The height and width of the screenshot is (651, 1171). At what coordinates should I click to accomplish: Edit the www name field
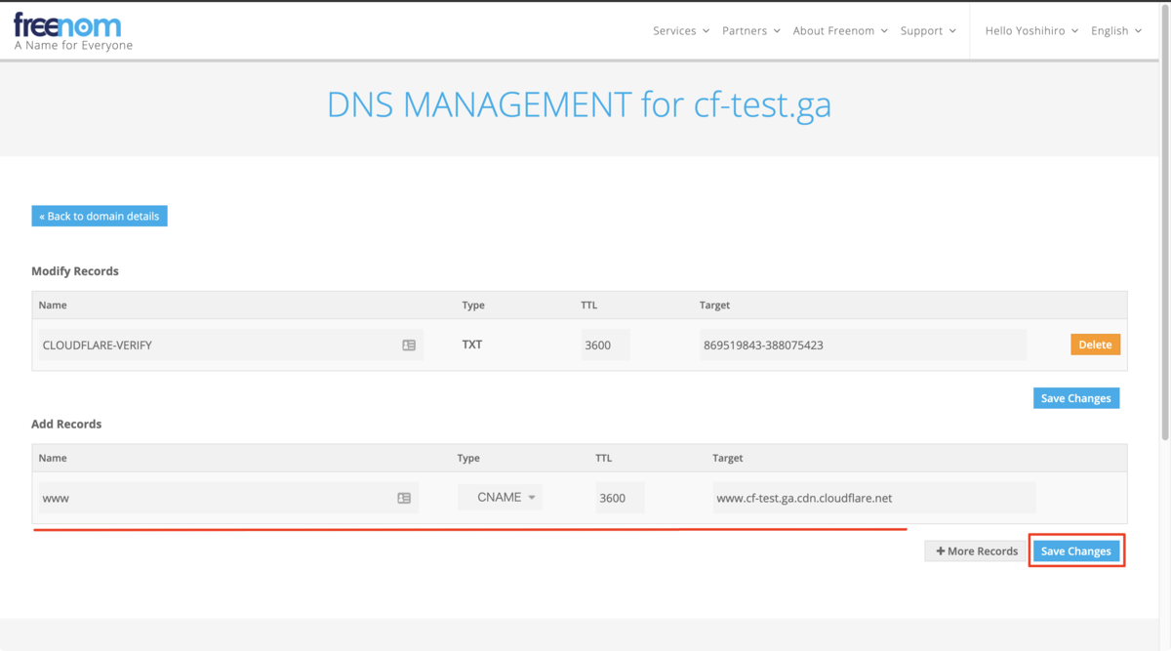coord(229,498)
